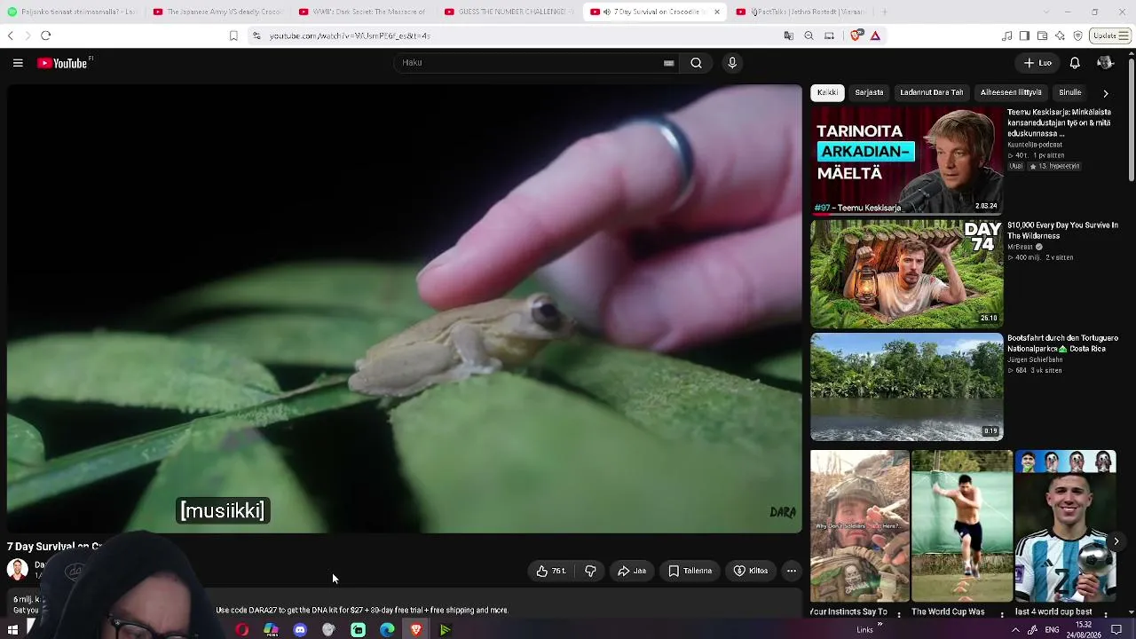The width and height of the screenshot is (1136, 639).
Task: Save video with Tallenna button
Action: pyautogui.click(x=690, y=571)
